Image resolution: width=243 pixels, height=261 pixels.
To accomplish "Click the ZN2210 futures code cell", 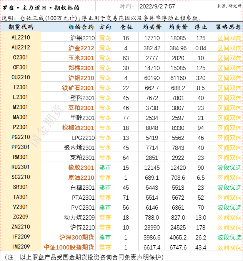I will pos(21,227).
